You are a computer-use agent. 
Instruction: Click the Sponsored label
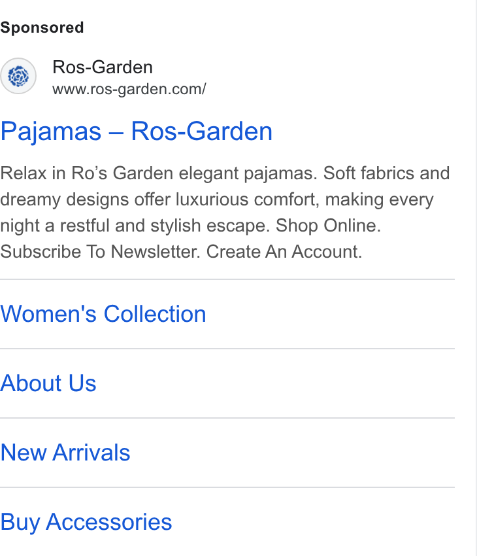tap(42, 27)
